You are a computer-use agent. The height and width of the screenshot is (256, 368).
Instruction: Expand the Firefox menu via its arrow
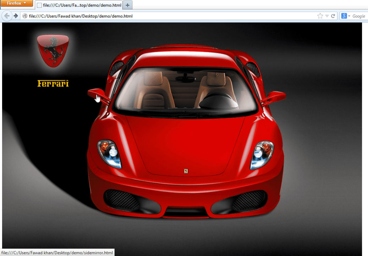pyautogui.click(x=24, y=3)
